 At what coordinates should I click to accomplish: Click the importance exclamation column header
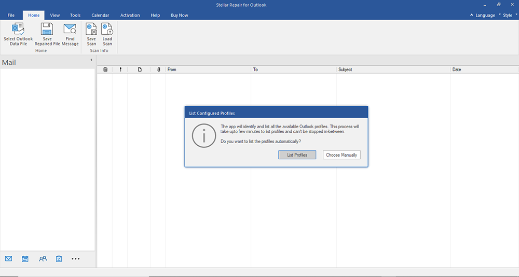(x=120, y=70)
